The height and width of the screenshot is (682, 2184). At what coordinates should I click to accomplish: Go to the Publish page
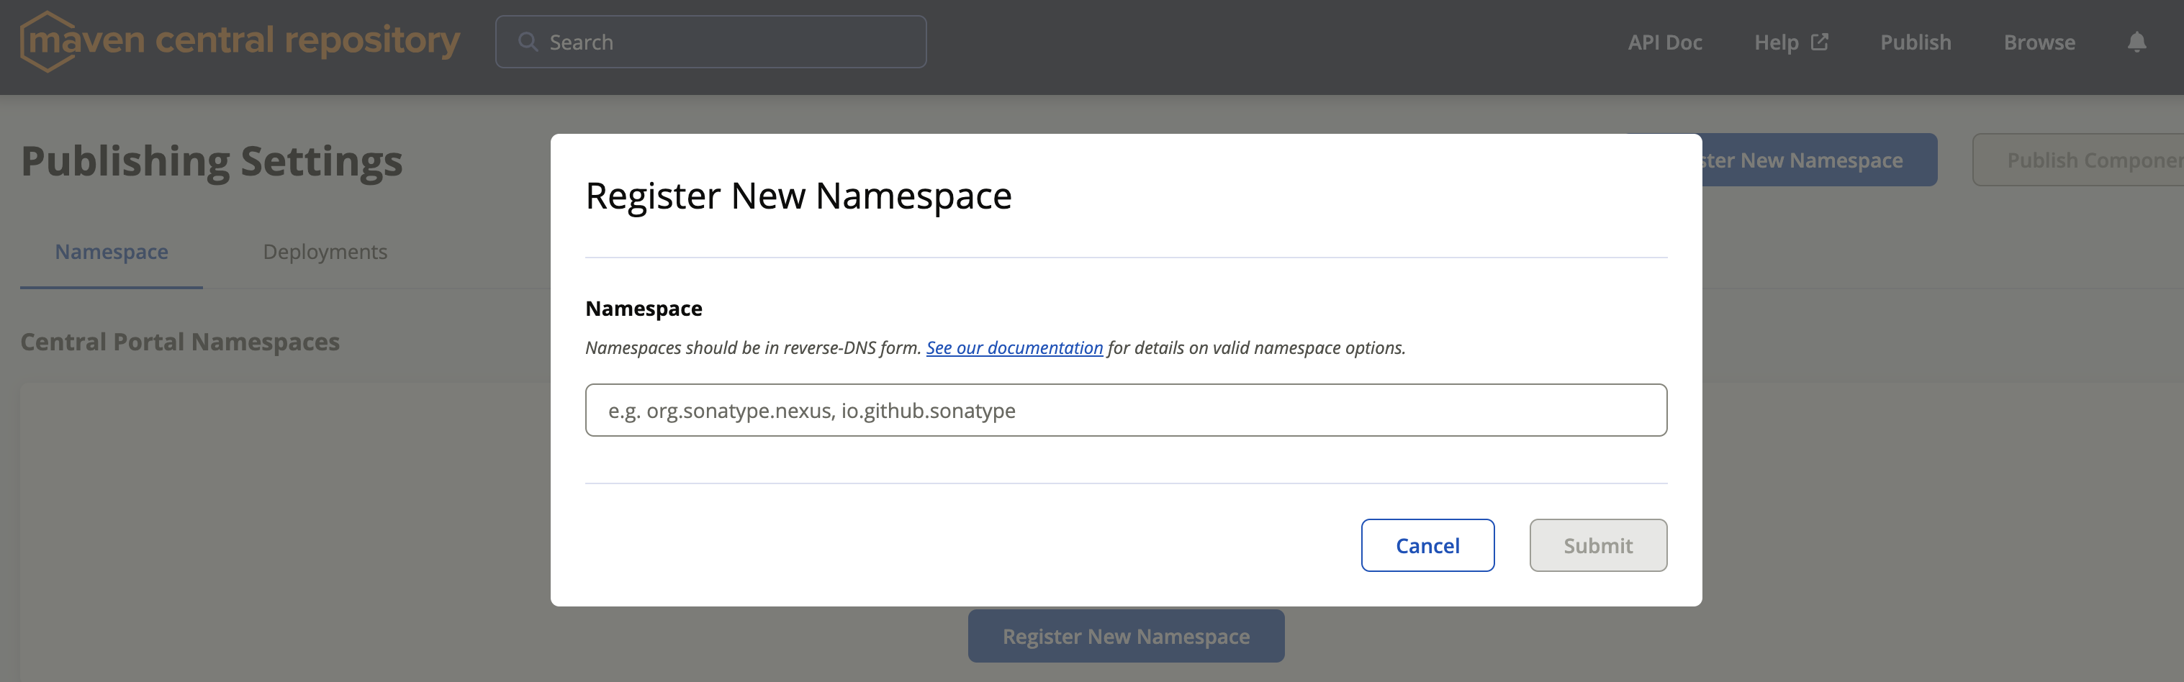pos(1915,42)
